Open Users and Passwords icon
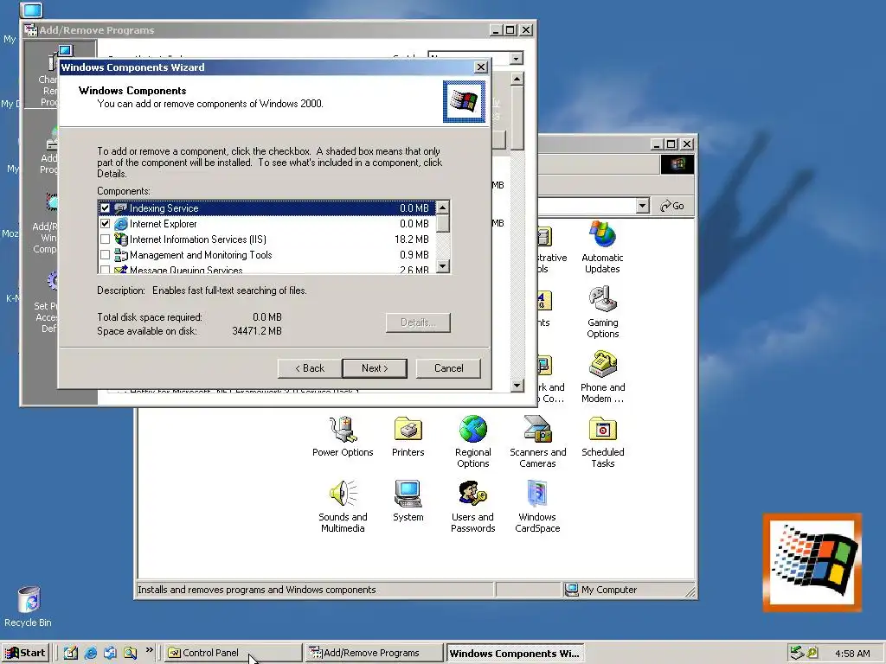 tap(473, 507)
